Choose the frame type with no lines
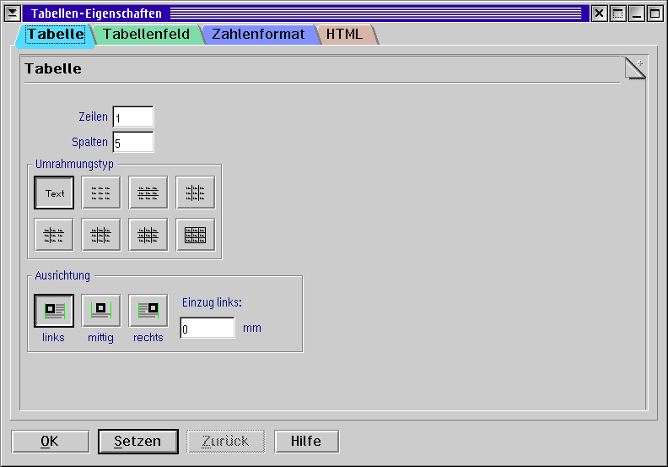 tap(101, 193)
